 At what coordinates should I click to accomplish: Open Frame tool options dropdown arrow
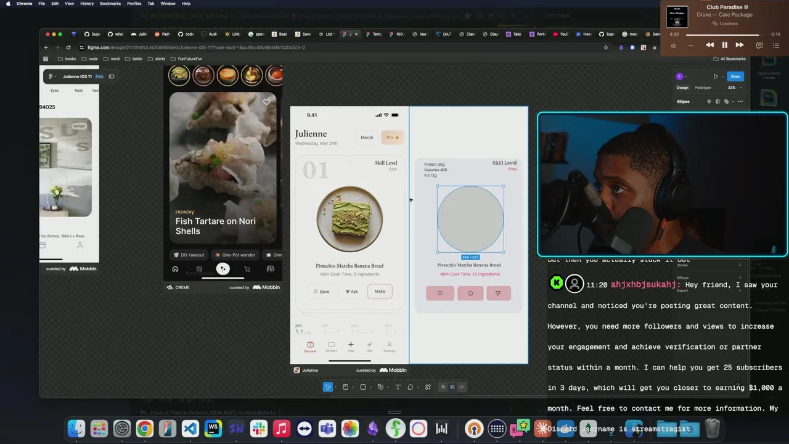(353, 387)
